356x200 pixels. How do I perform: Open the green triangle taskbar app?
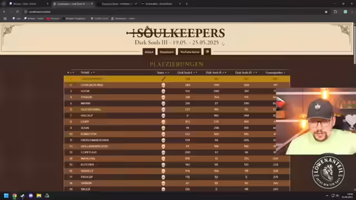(x=47, y=196)
